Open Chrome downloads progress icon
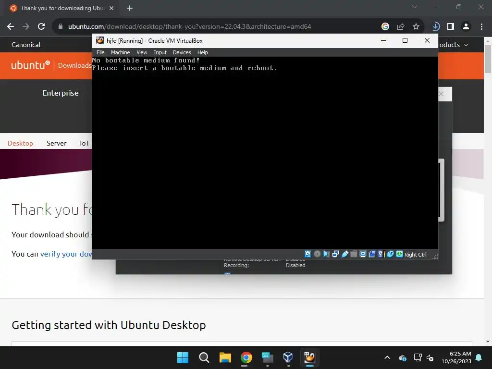Viewport: 492px width, 369px height. (x=435, y=27)
